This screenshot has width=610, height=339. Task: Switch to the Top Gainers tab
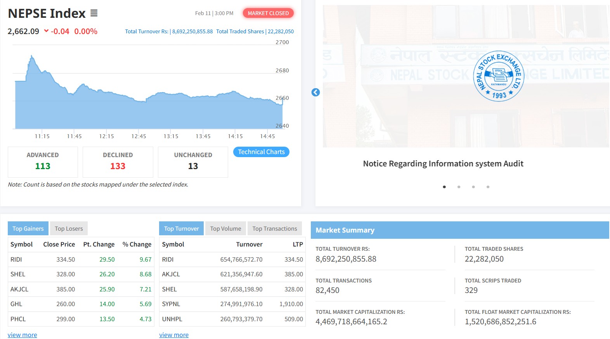pos(28,229)
